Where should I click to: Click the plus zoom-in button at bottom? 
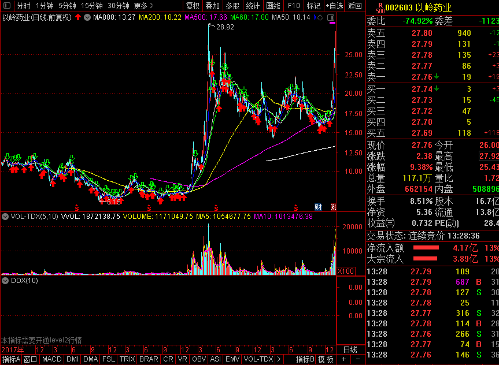point(343,359)
